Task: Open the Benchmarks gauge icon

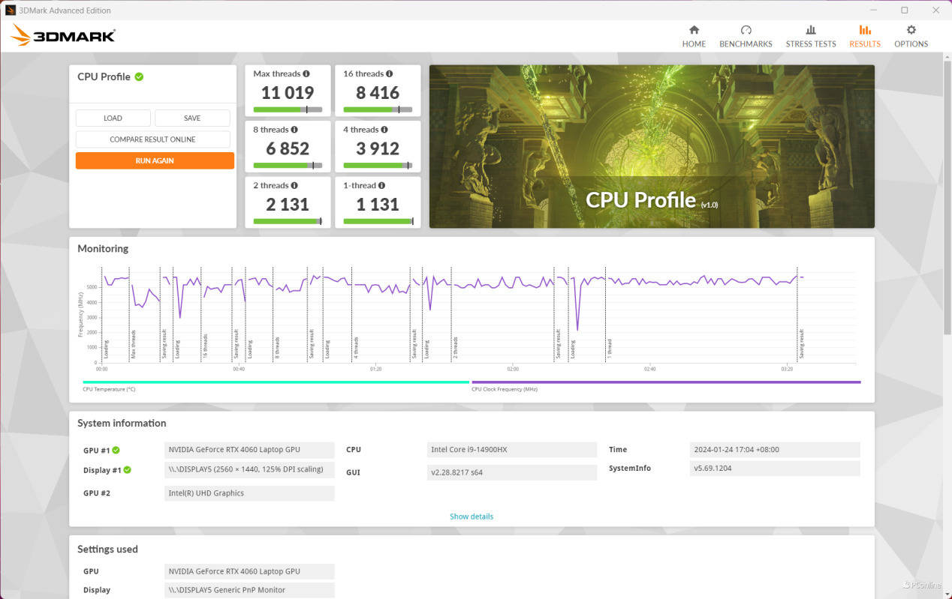Action: point(746,30)
